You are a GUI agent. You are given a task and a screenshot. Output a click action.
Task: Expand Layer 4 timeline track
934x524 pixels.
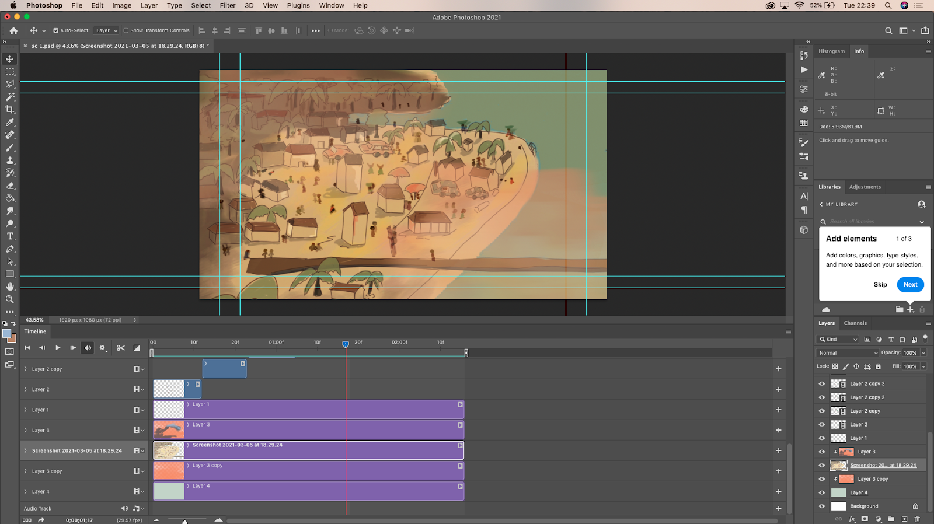pyautogui.click(x=25, y=491)
